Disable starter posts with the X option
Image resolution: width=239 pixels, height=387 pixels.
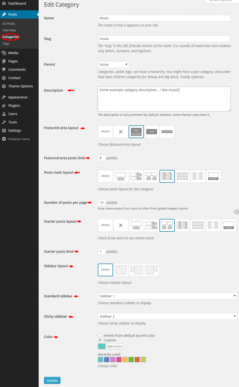(121, 225)
